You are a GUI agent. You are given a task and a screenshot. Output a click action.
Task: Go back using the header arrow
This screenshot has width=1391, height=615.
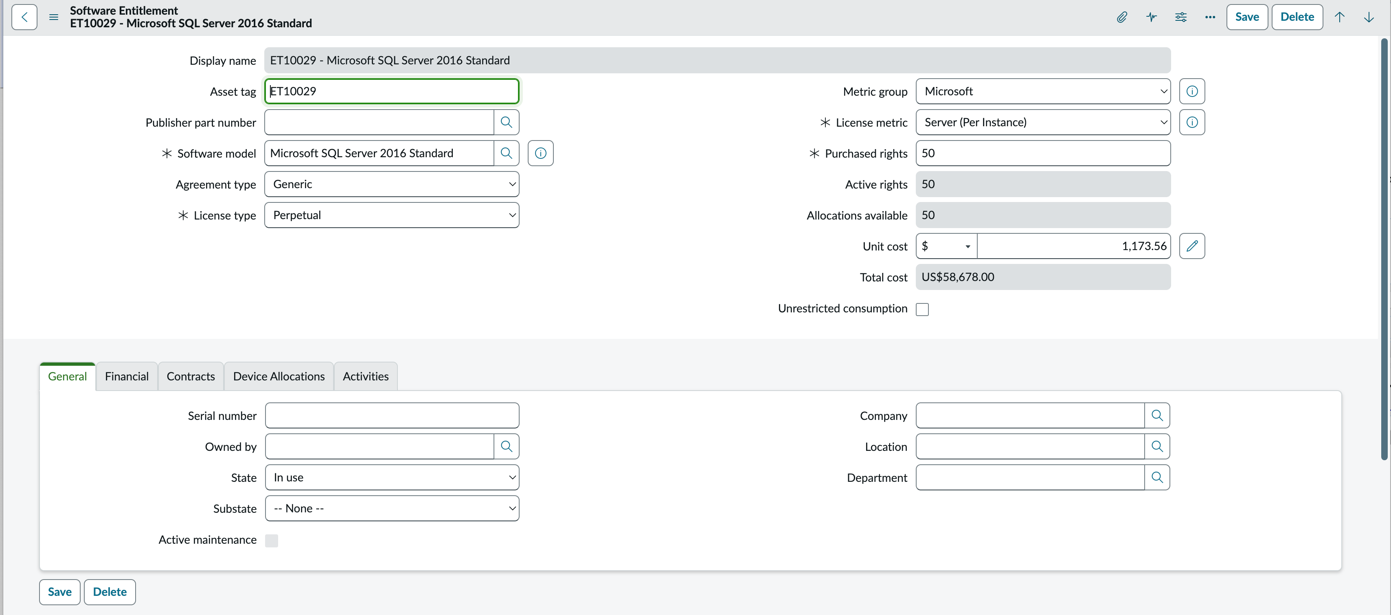click(24, 17)
